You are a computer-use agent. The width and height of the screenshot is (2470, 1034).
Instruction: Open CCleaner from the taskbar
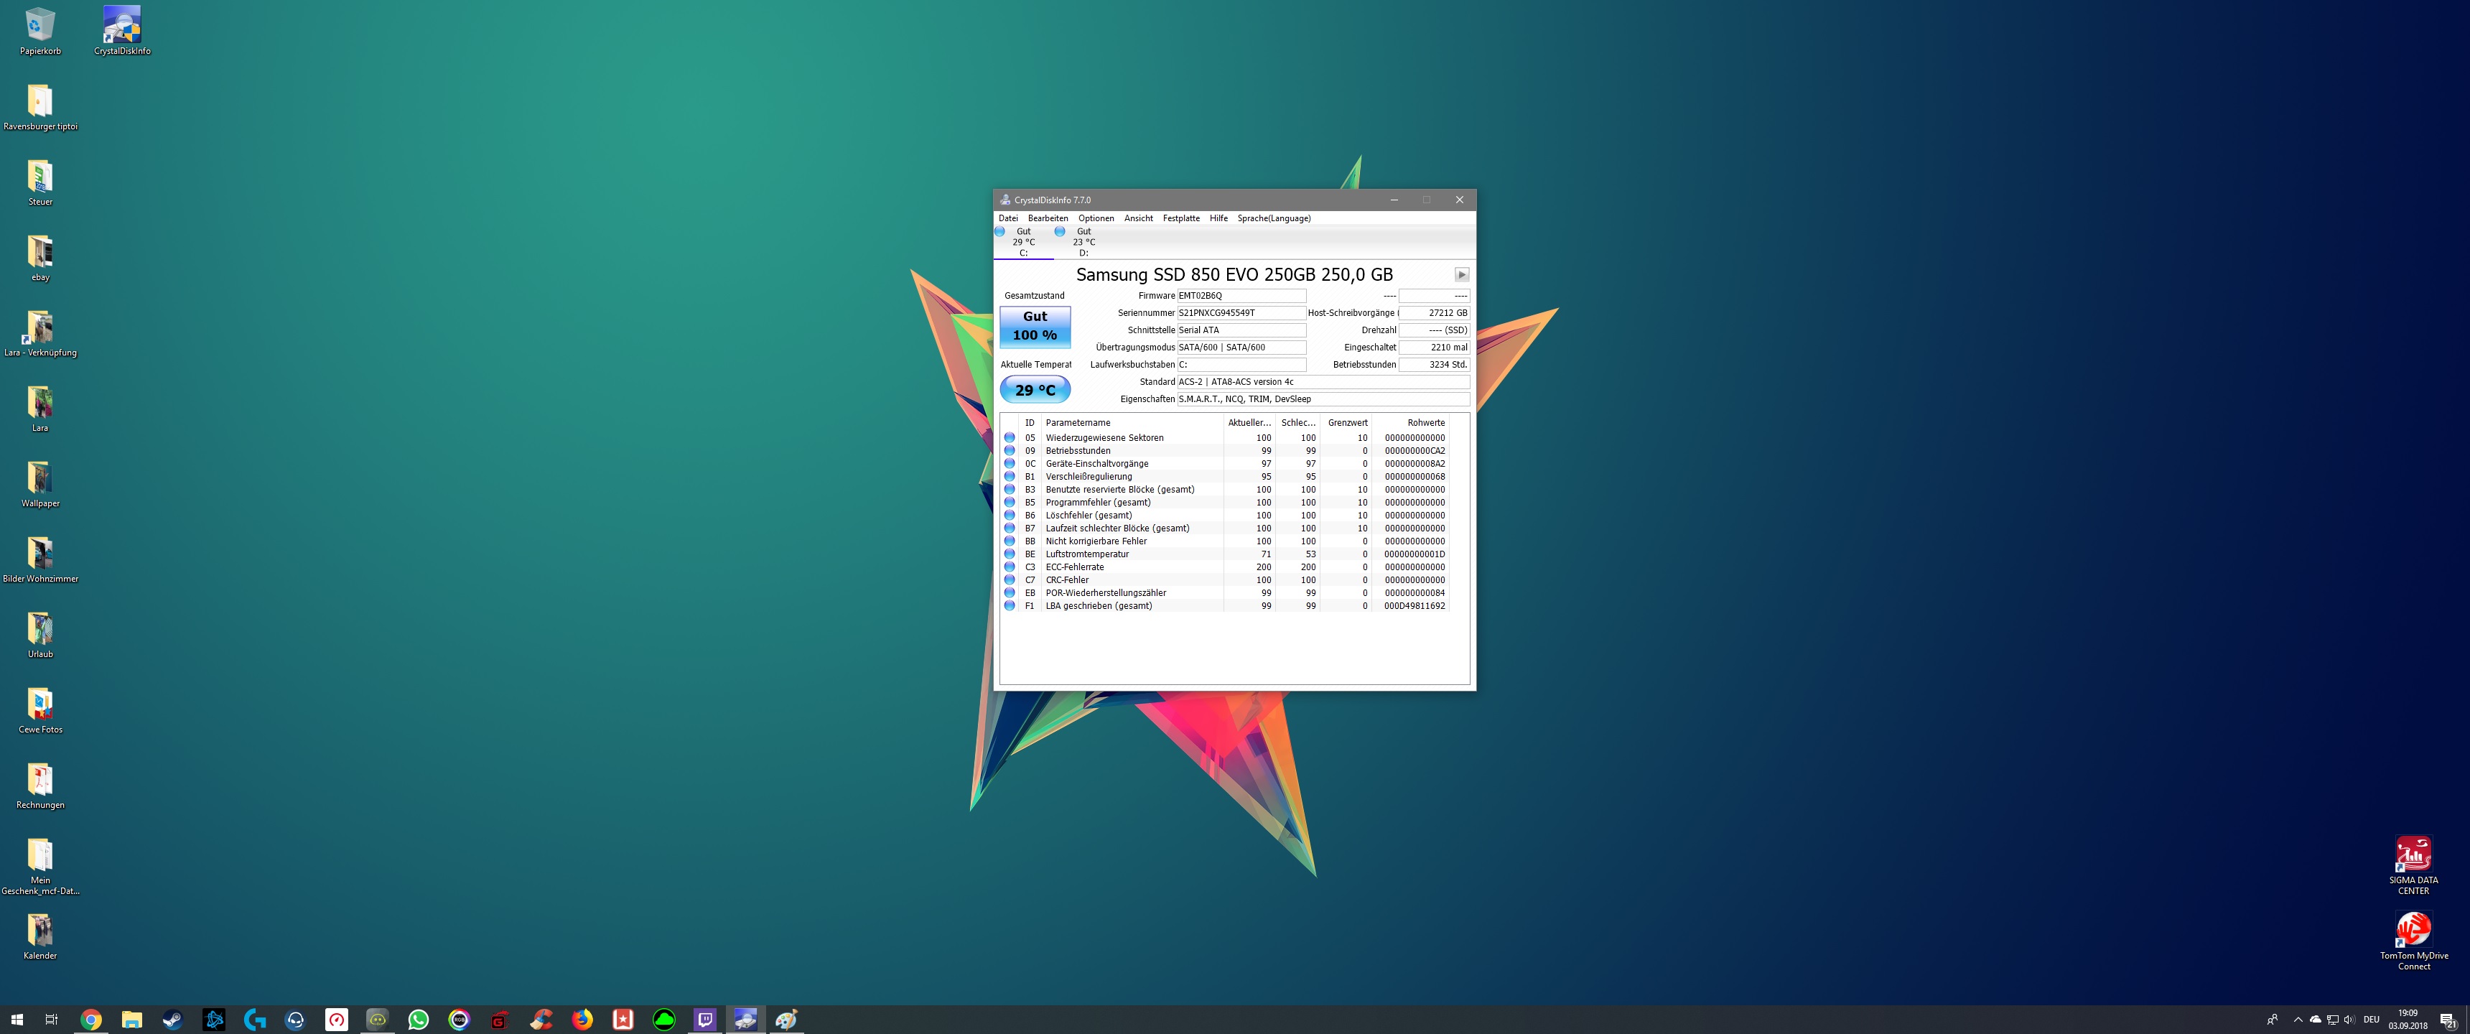pyautogui.click(x=541, y=1020)
